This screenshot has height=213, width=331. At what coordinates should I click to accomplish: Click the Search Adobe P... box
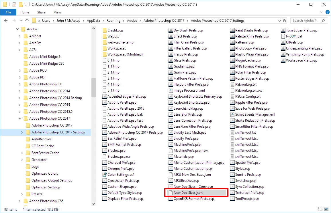point(309,20)
